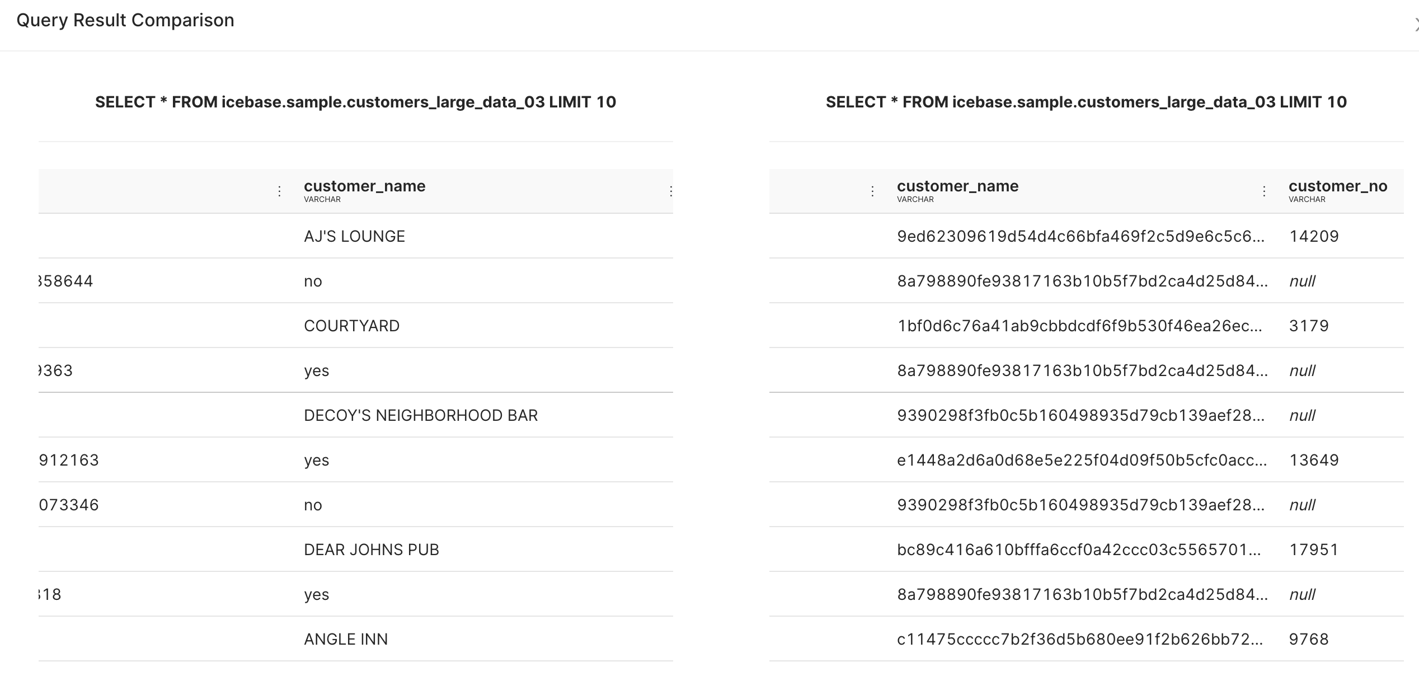Select the query title above the left table

tap(355, 102)
